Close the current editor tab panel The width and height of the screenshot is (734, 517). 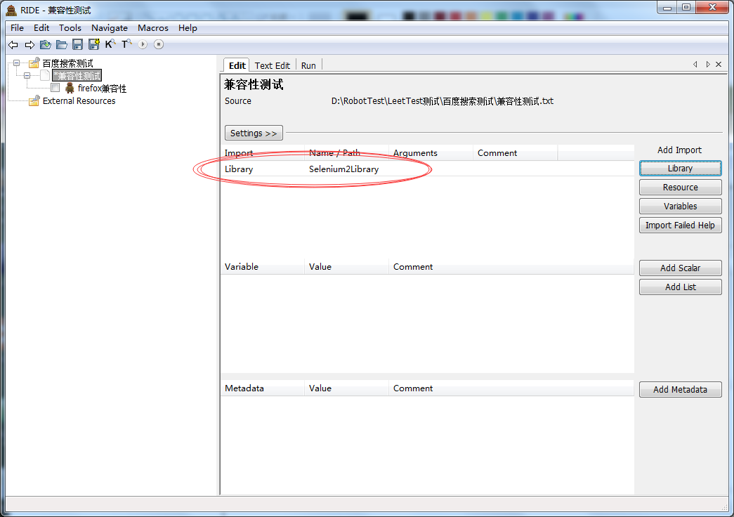(719, 64)
